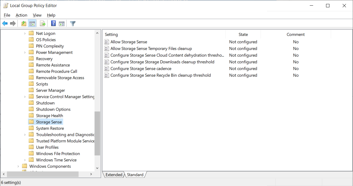Select Removable Storage Access in the tree
Image resolution: width=353 pixels, height=186 pixels.
[60, 78]
